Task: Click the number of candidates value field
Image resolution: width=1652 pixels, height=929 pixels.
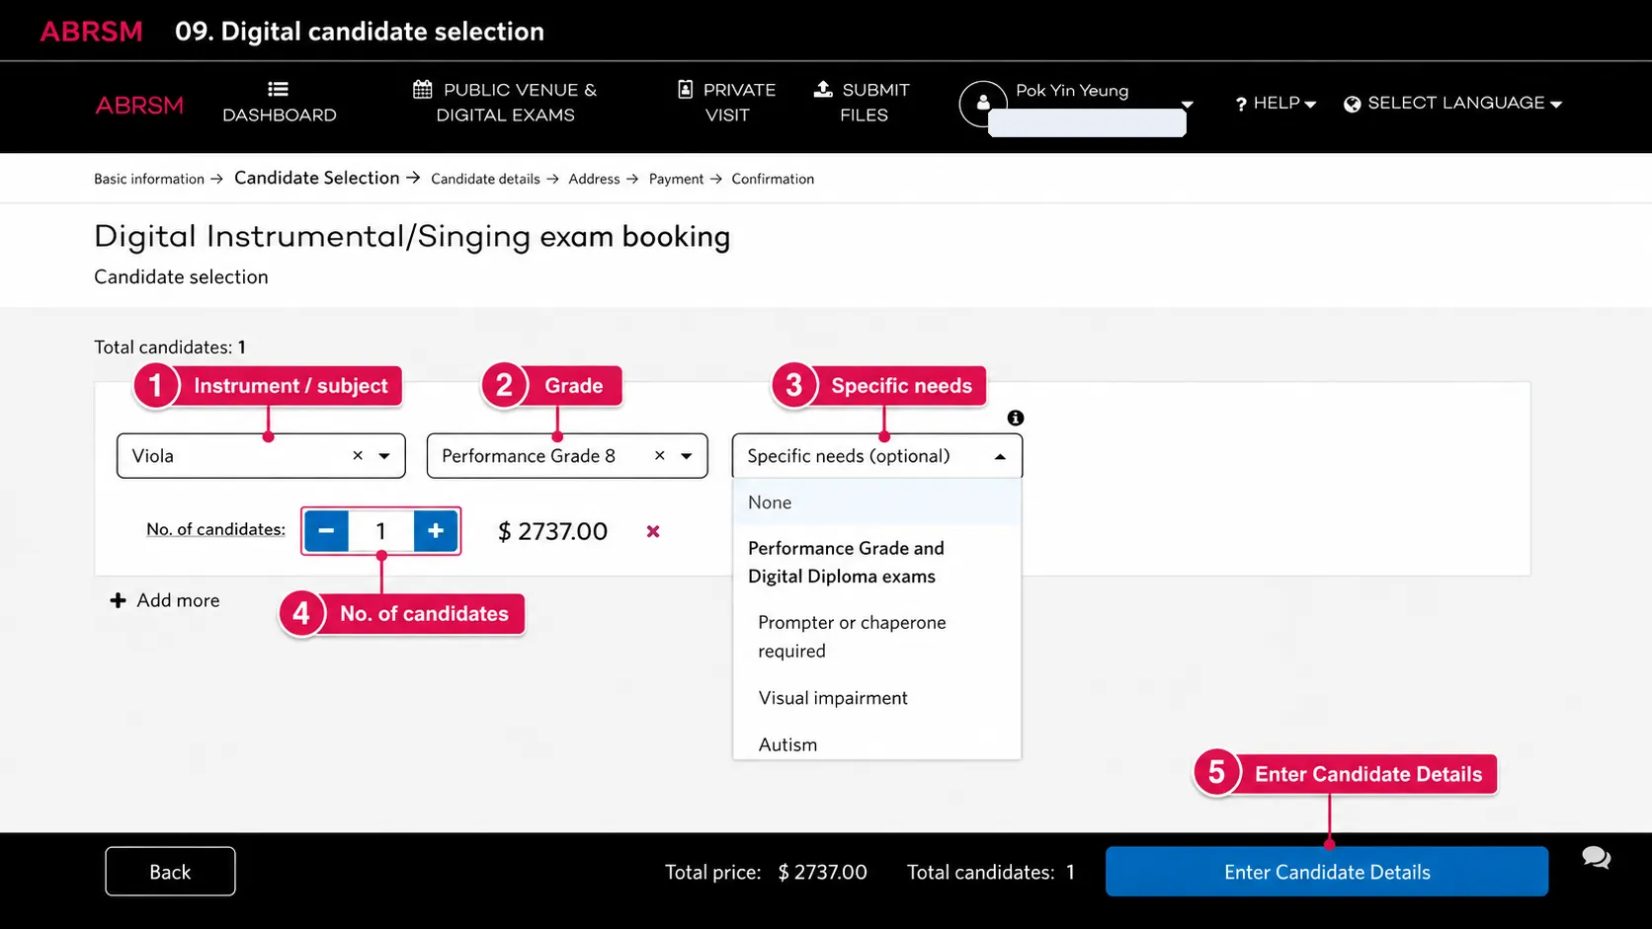Action: (x=381, y=531)
